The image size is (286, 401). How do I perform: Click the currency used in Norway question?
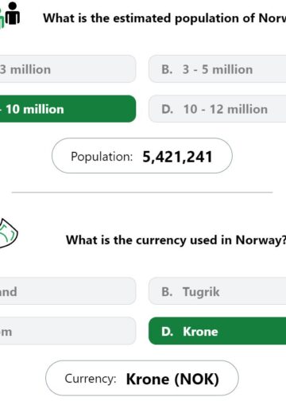[176, 240]
